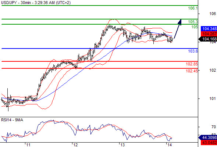The width and height of the screenshot is (217, 147).
Task: Click the date 12 axis marker
Action: (75, 145)
